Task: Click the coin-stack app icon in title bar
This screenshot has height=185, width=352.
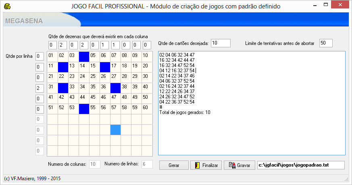Action: click(7, 6)
